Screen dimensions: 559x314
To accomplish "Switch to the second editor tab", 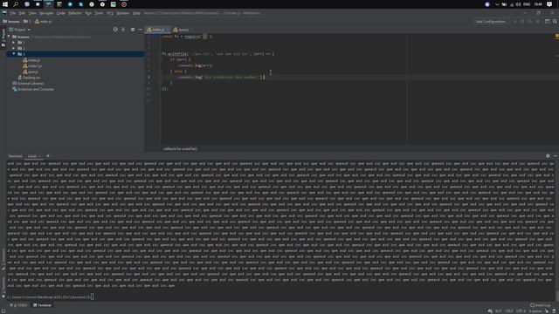I will coord(183,30).
